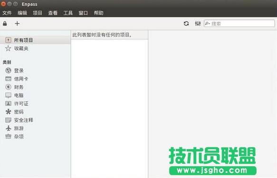
Task: Select the 信用卡 category
Action: coord(21,79)
